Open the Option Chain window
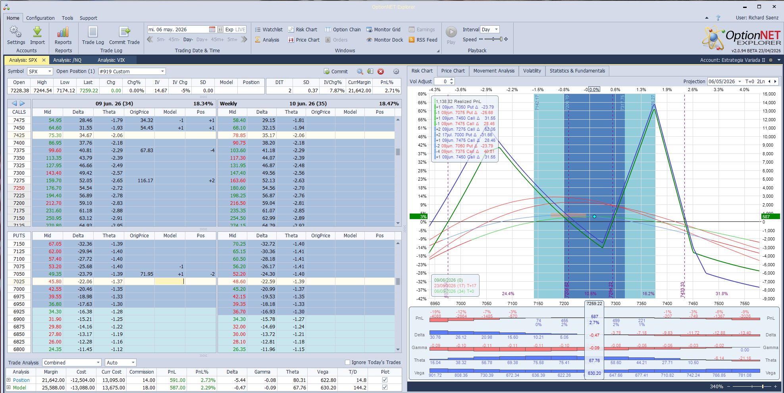The image size is (784, 393). click(x=343, y=30)
